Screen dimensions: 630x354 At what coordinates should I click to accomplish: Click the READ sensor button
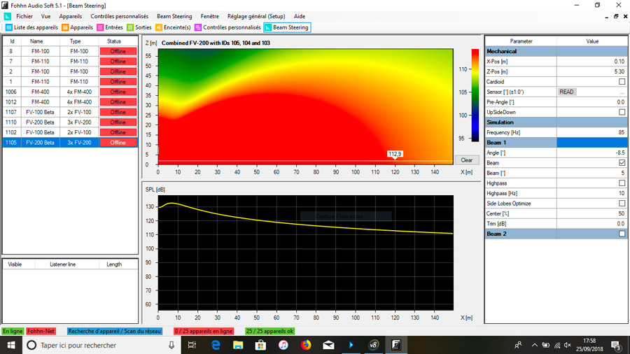coord(567,92)
